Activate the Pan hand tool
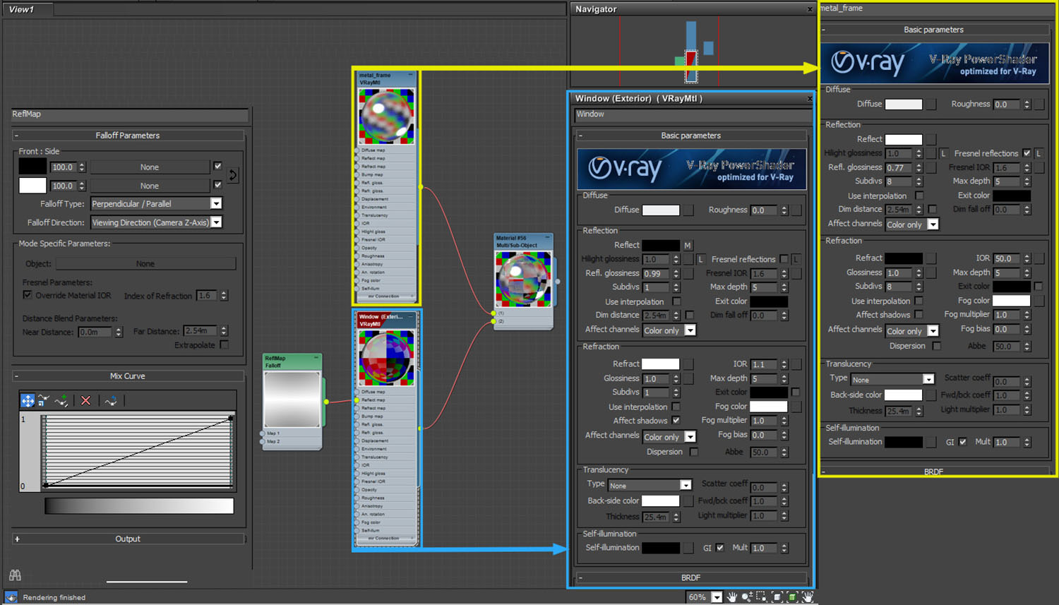 pos(732,597)
